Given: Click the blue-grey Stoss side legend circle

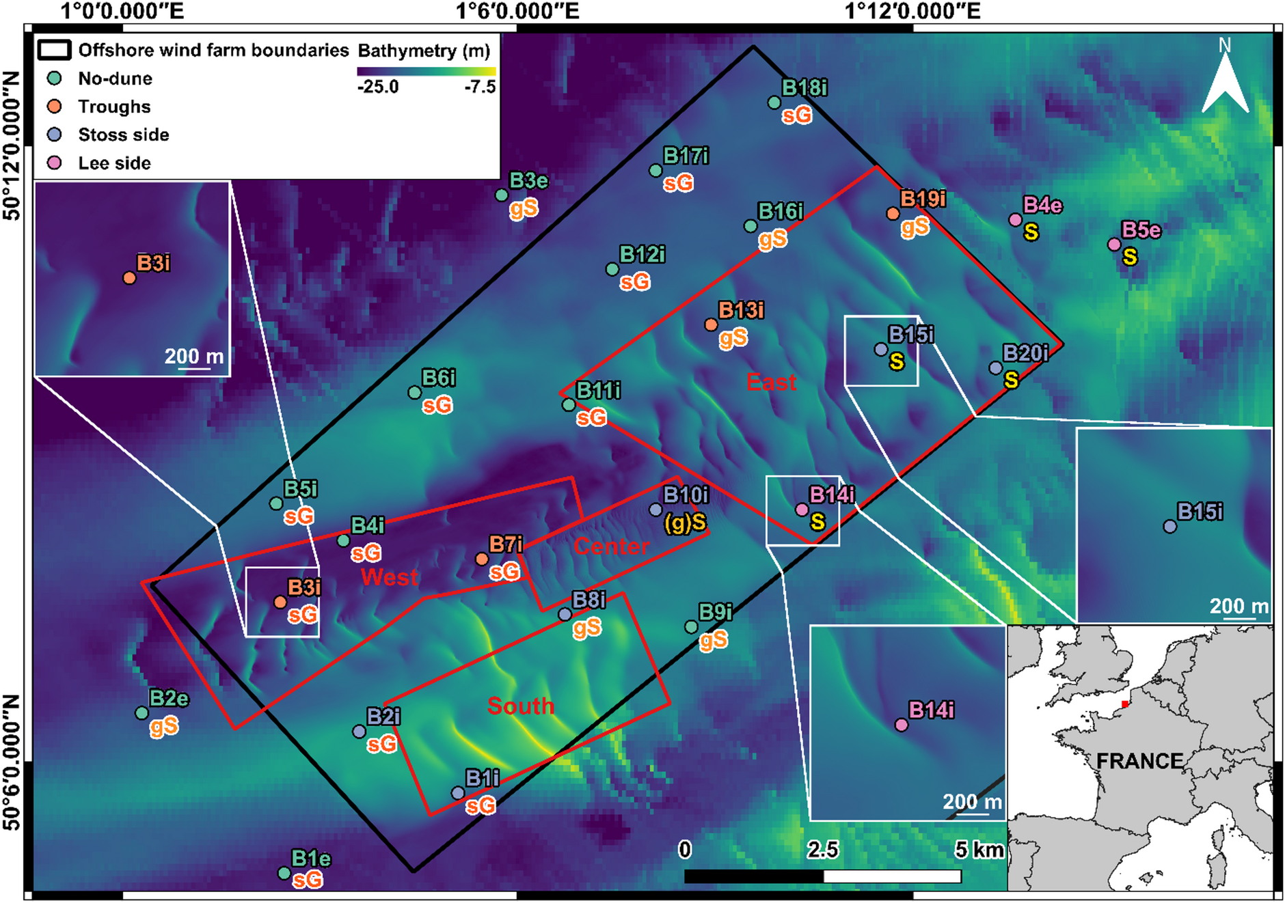Looking at the screenshot, I should (54, 135).
